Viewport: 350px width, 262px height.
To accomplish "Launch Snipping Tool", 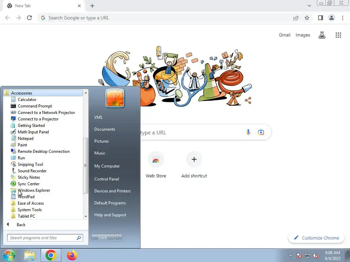I will [x=30, y=164].
